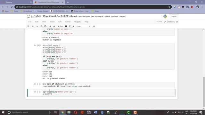Open the Shoes bookmark folder

[95, 11]
